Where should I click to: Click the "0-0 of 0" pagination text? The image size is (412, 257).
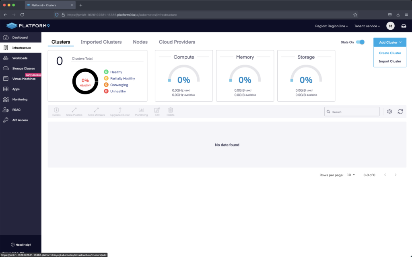click(369, 175)
